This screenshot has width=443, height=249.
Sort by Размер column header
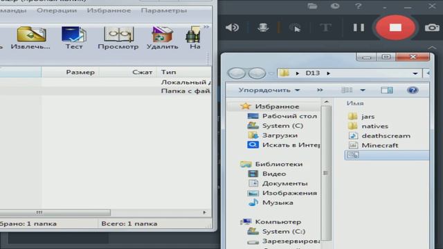70,72
